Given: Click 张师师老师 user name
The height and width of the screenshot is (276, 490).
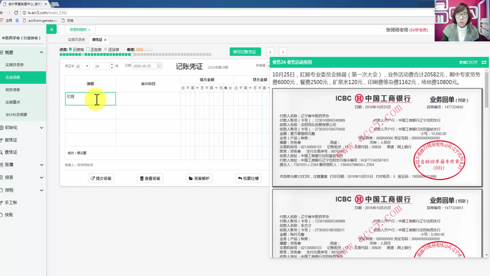Looking at the screenshot, I should (x=397, y=30).
